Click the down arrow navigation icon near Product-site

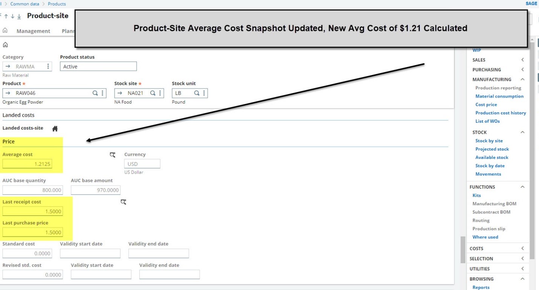(x=12, y=16)
